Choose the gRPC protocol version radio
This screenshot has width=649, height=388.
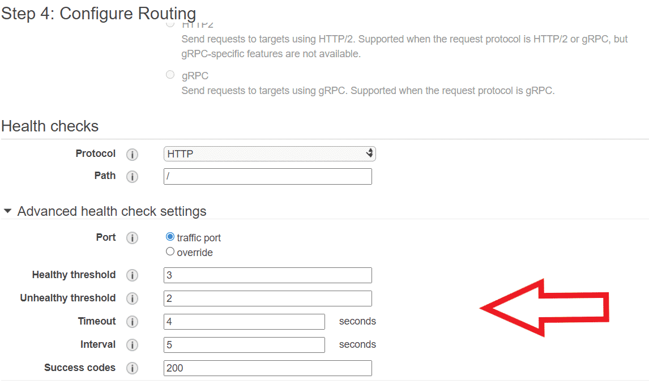(x=170, y=75)
